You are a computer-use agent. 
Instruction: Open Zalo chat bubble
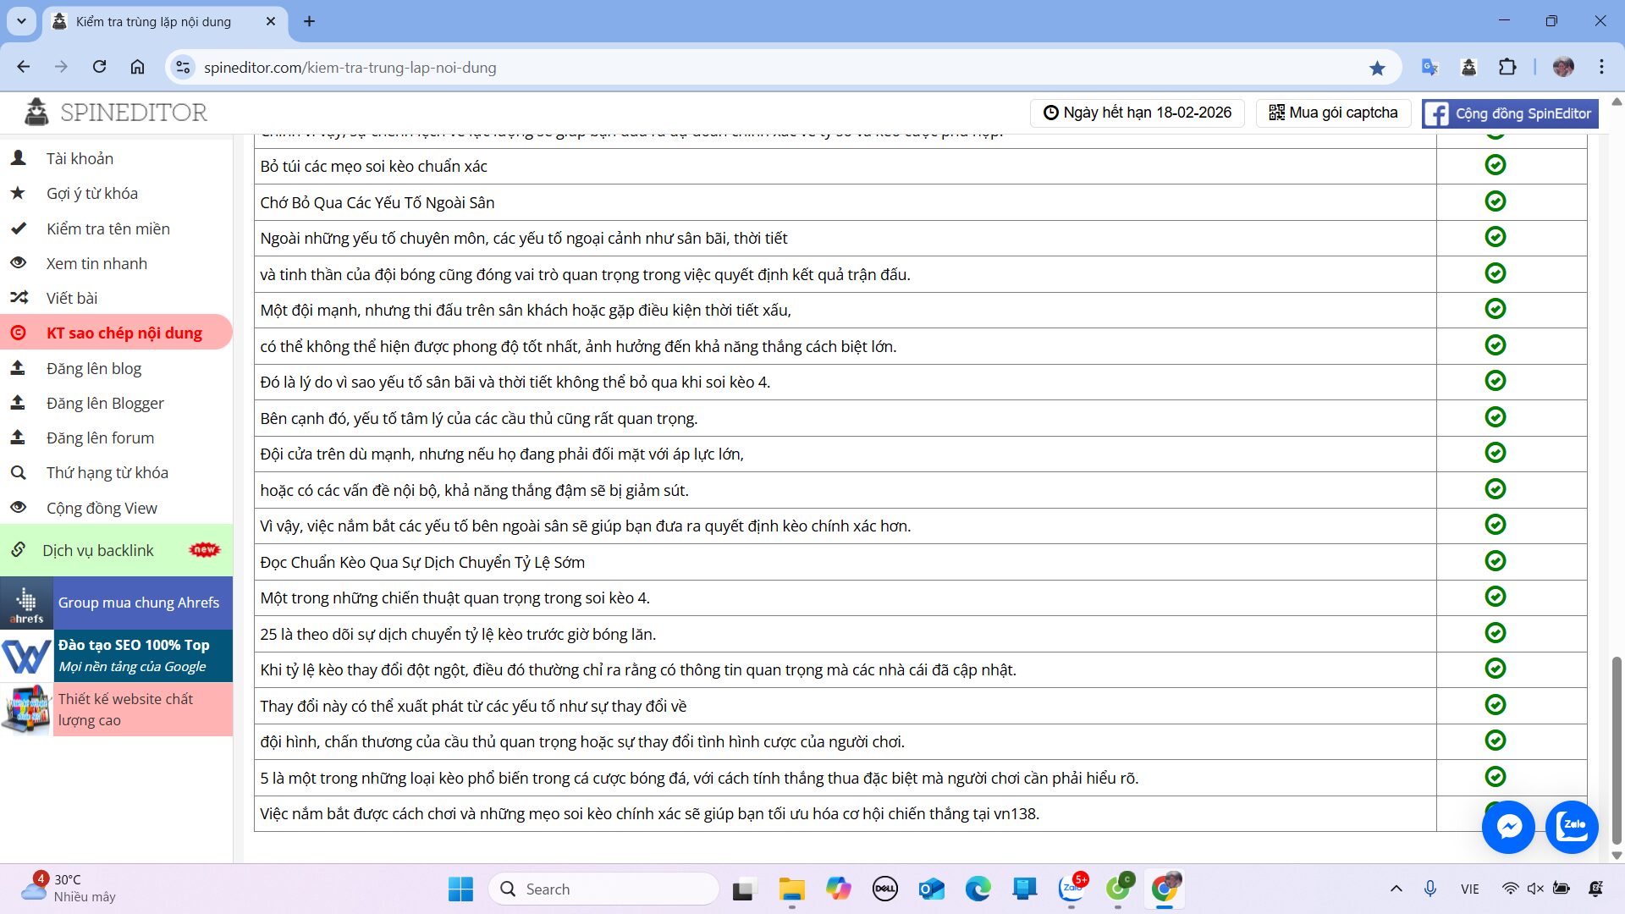pyautogui.click(x=1572, y=826)
